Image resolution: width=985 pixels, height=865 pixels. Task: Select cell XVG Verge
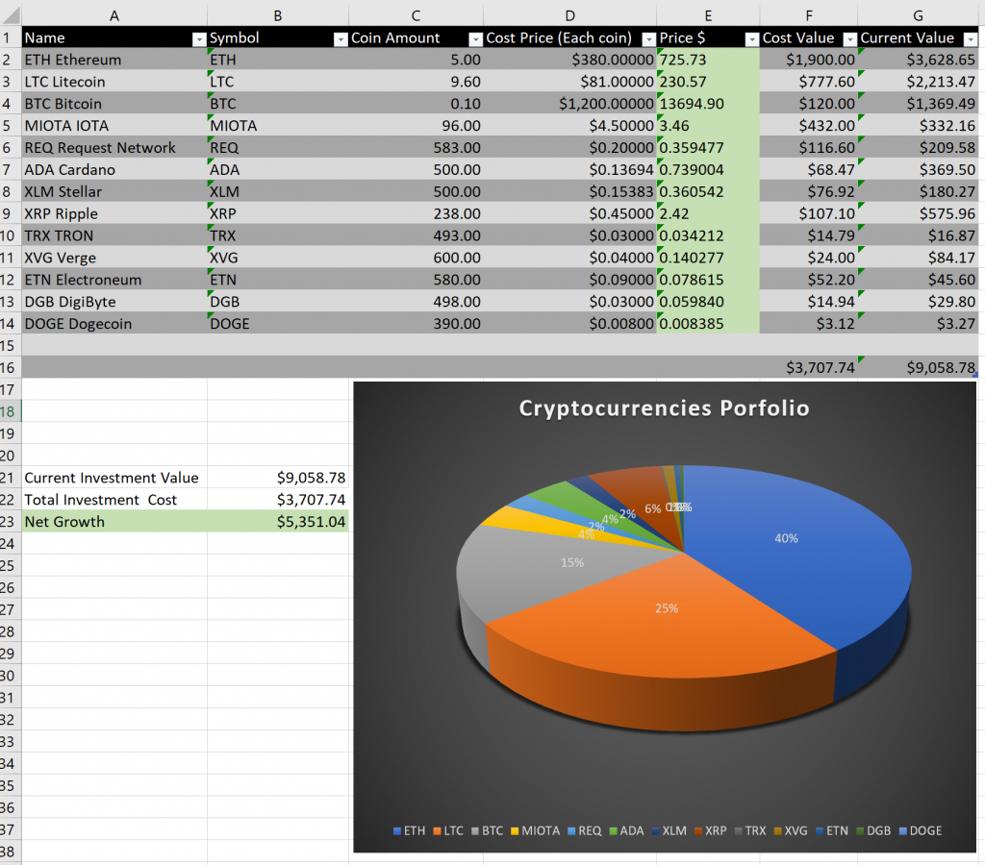click(x=114, y=258)
